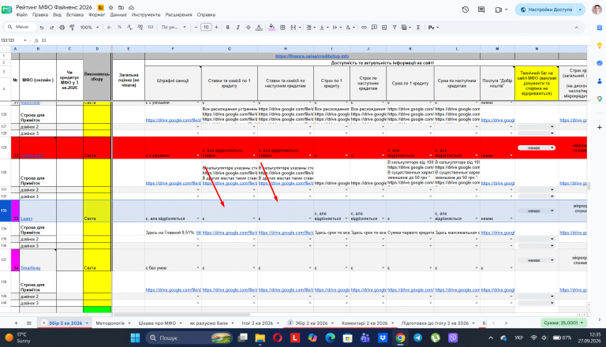Image resolution: width=606 pixels, height=347 pixels.
Task: Click the 'Сумма: 35,0001' status button
Action: click(564, 323)
